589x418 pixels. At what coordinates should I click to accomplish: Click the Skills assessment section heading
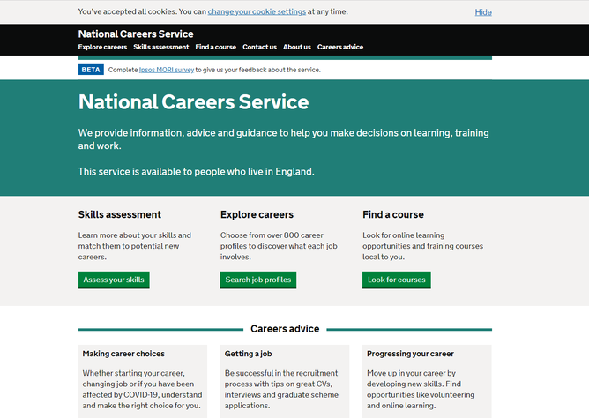[120, 214]
